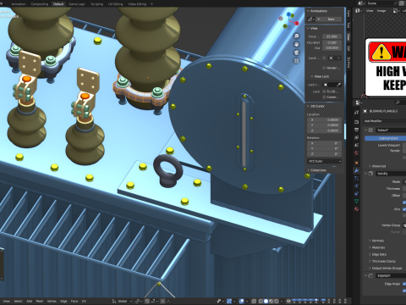Image resolution: width=406 pixels, height=305 pixels.
Task: Open the Render properties tab icon
Action: pos(356,122)
